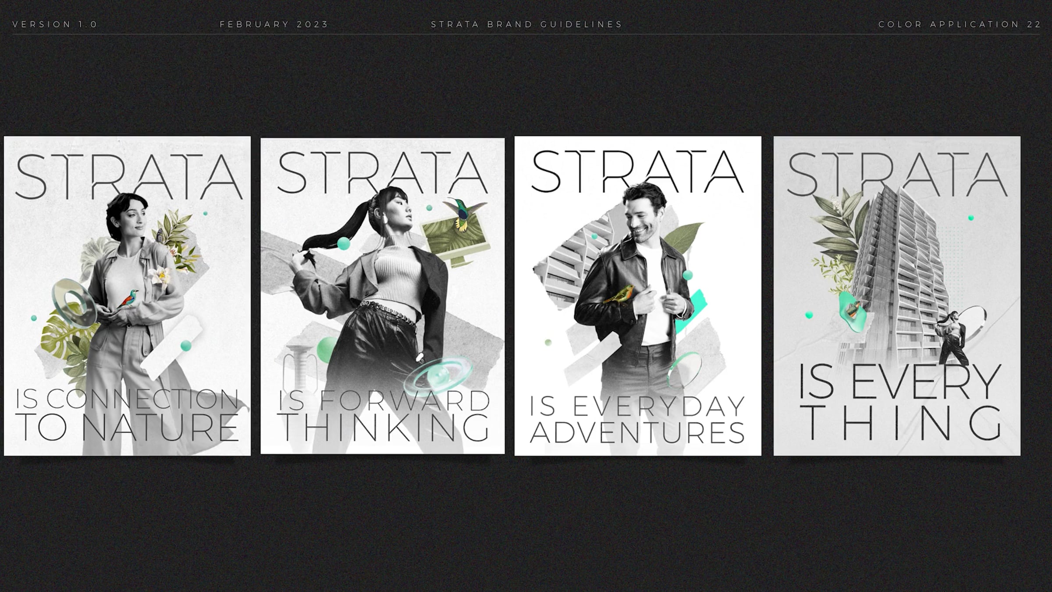Select the 'Is Forward Thinking' poster

click(382, 296)
